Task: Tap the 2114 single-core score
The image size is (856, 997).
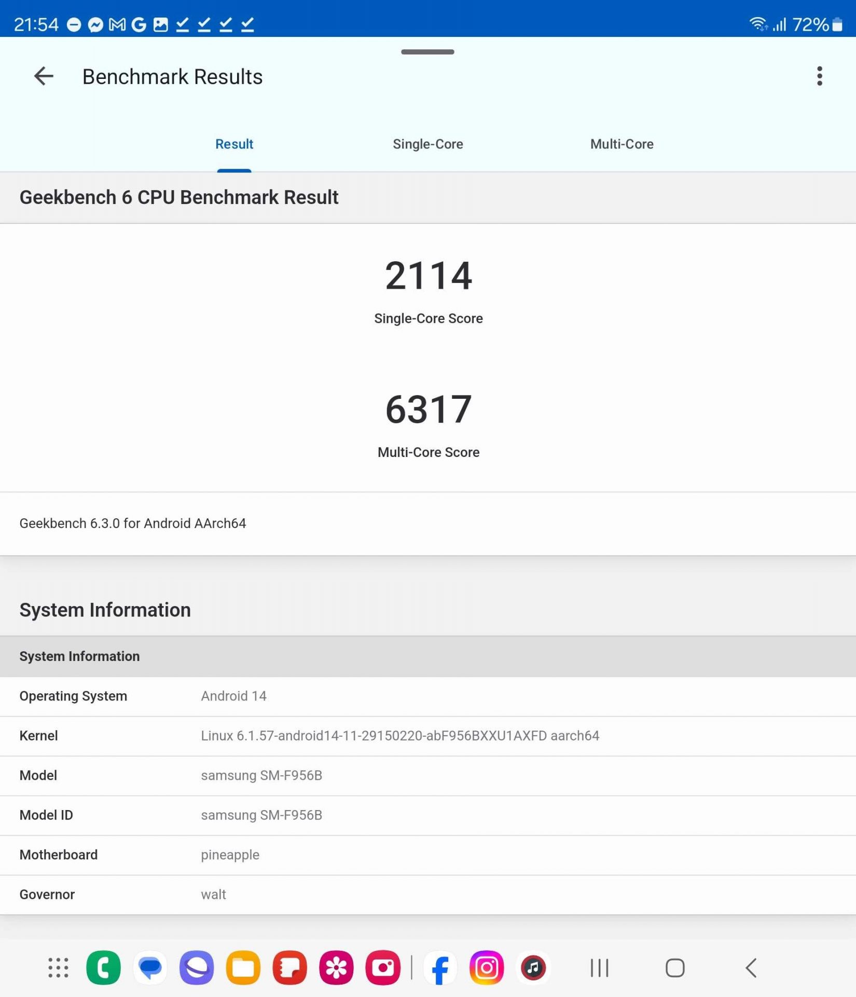Action: [428, 275]
